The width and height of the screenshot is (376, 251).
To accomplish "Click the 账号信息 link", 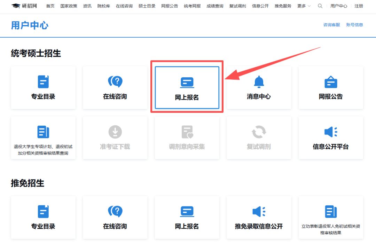I will [354, 25].
